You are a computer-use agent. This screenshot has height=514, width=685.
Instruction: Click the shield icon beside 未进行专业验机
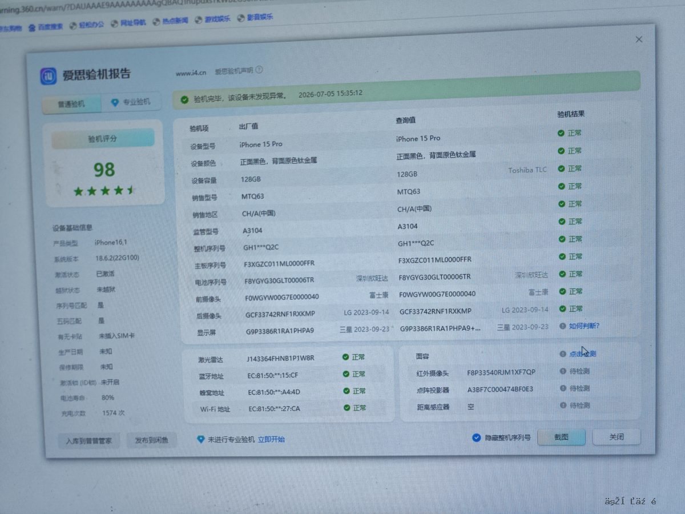pyautogui.click(x=200, y=440)
